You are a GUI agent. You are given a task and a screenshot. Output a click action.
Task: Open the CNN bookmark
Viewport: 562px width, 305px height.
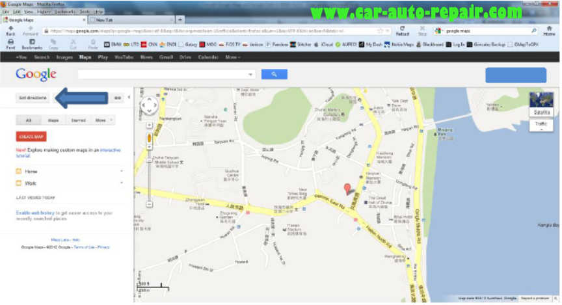tap(150, 44)
